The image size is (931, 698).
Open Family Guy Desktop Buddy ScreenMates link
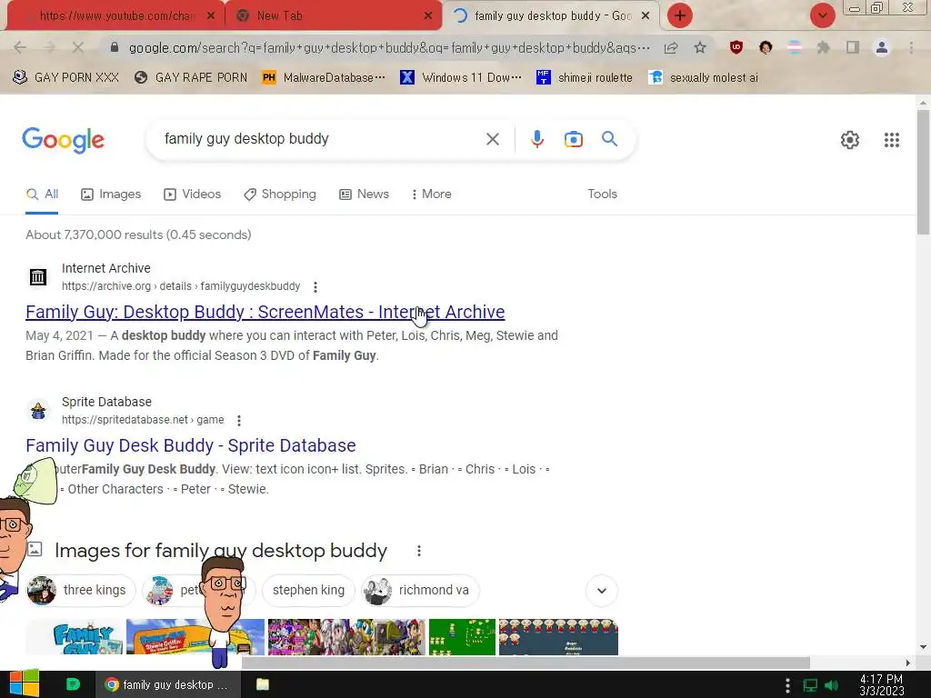coord(265,312)
